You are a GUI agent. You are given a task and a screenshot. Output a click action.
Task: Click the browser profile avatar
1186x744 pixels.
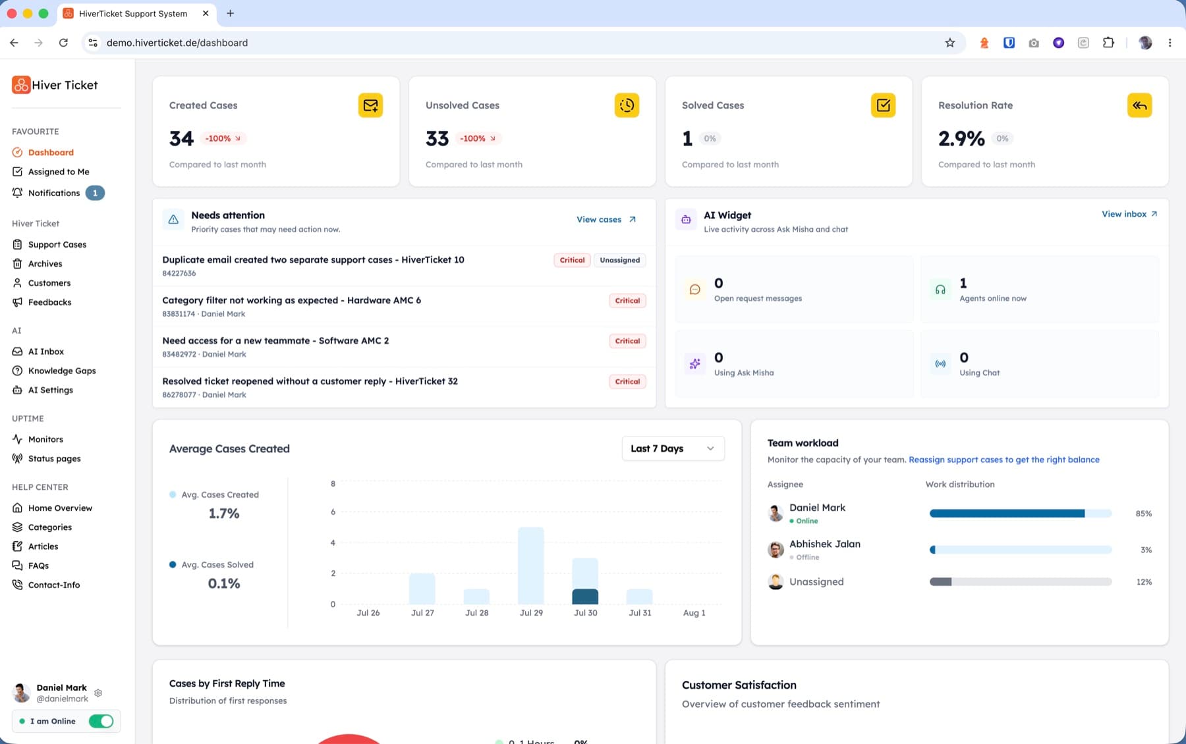pyautogui.click(x=1145, y=43)
